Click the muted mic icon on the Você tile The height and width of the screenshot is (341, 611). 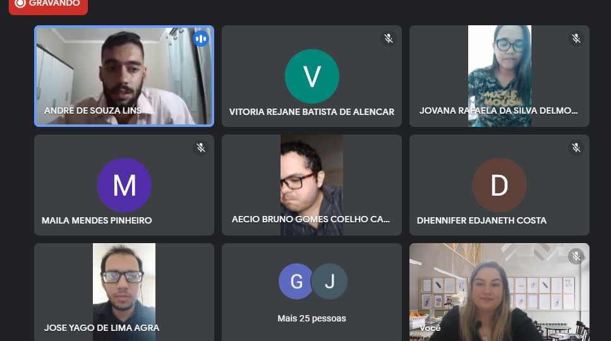(x=576, y=256)
